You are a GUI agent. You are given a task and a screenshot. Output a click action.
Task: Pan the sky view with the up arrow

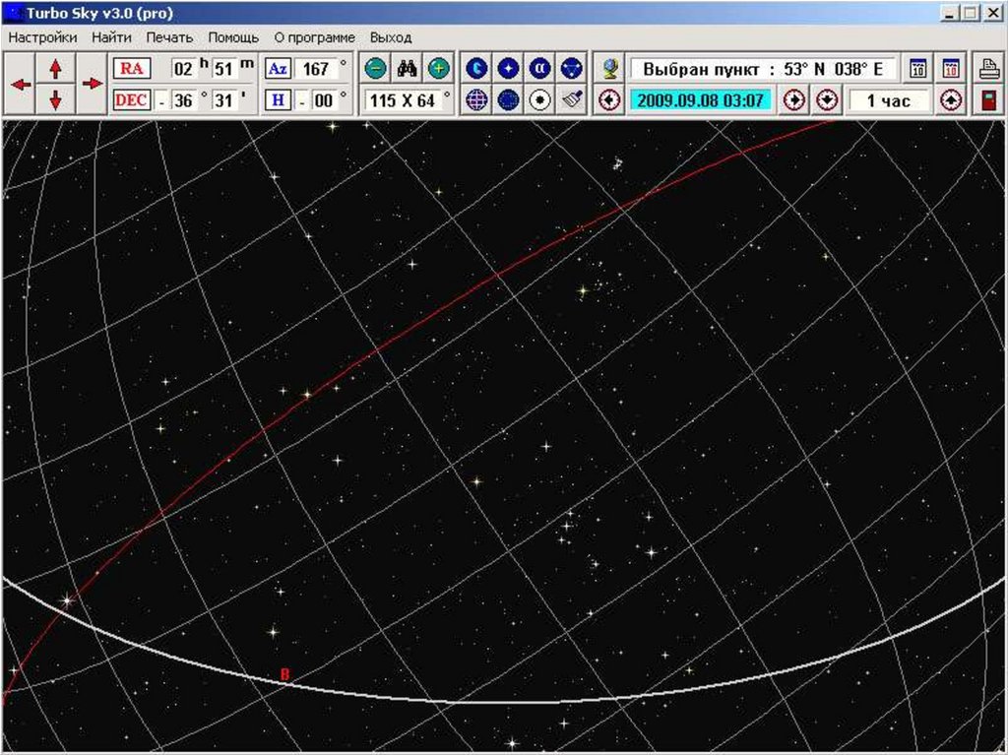(x=56, y=68)
